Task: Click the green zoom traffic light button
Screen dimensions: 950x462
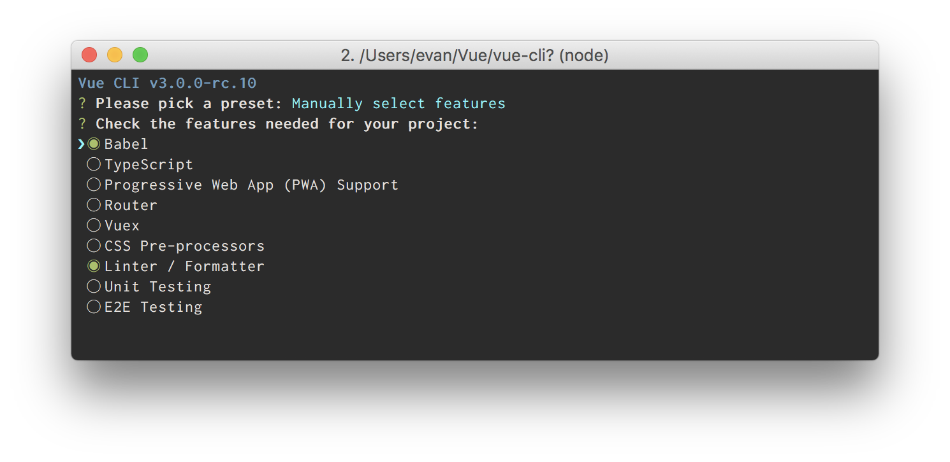Action: (140, 55)
